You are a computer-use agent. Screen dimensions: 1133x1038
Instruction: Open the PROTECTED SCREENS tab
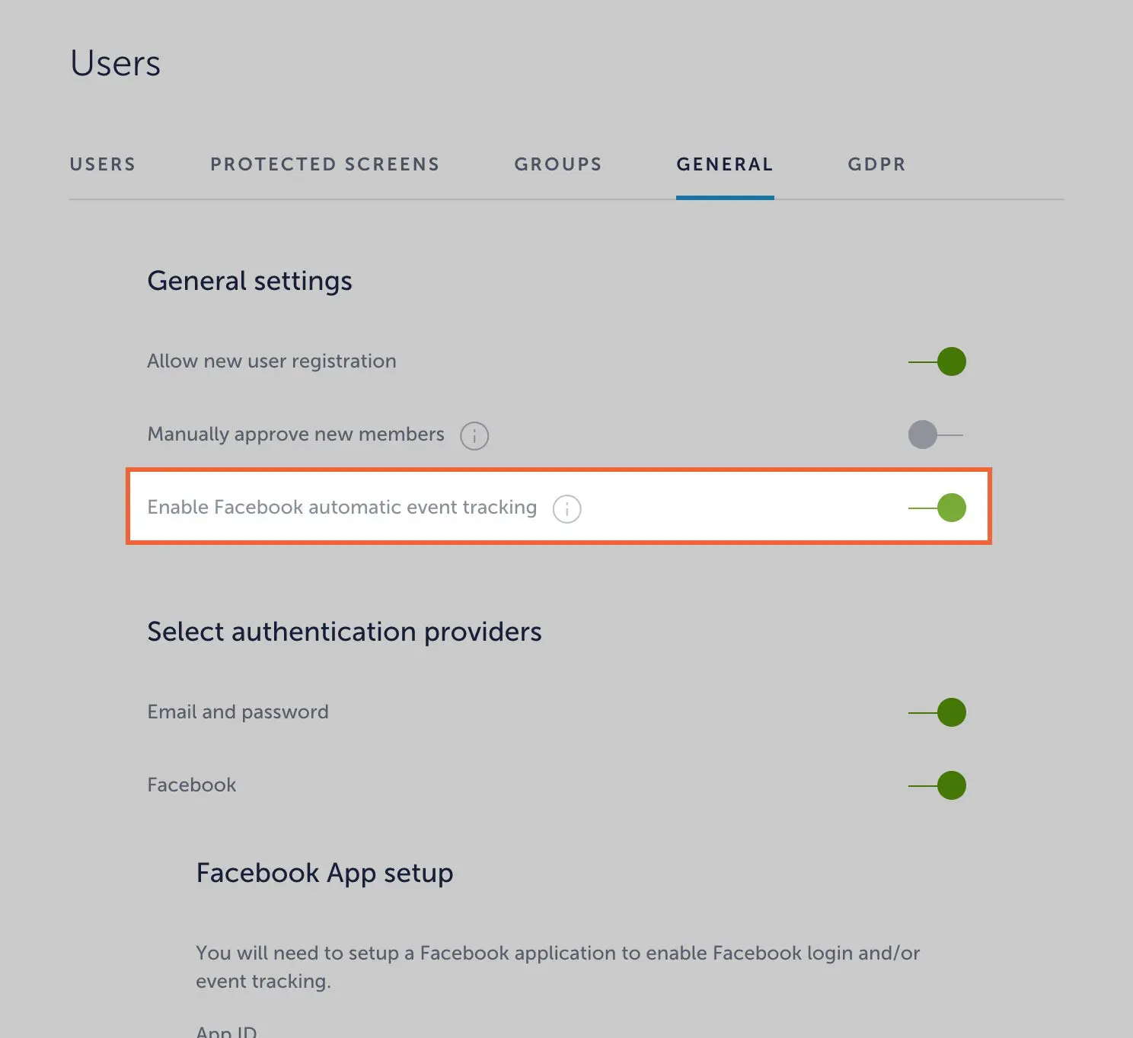[325, 164]
